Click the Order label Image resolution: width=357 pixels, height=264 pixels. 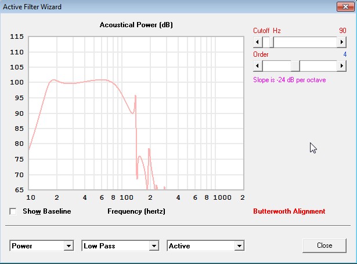pyautogui.click(x=261, y=54)
